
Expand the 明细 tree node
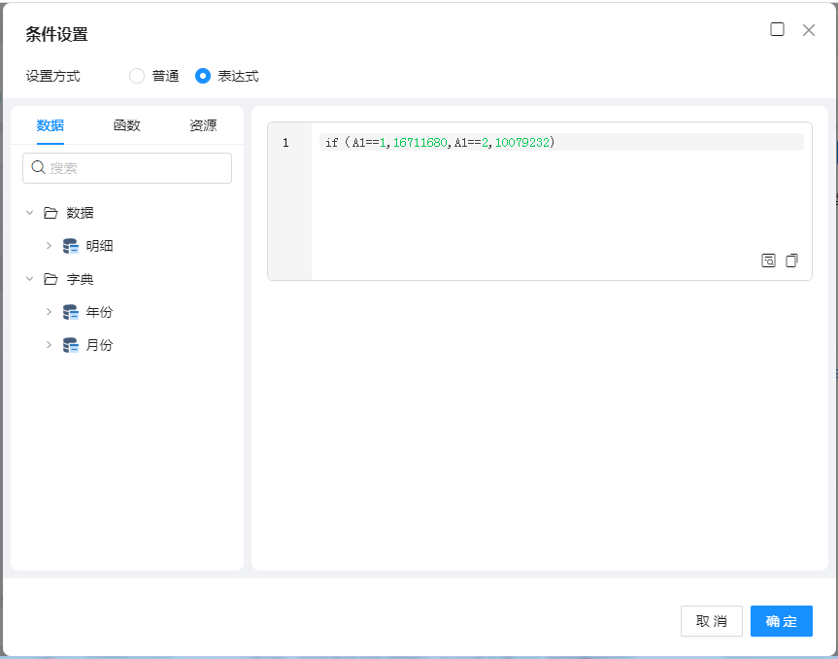tap(49, 246)
